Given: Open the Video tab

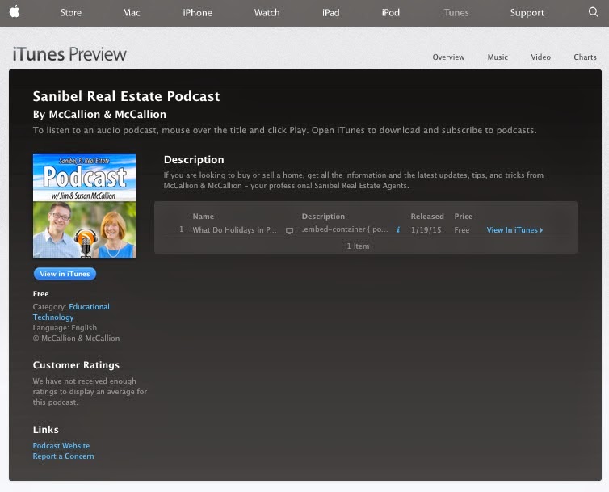Looking at the screenshot, I should click(x=540, y=57).
